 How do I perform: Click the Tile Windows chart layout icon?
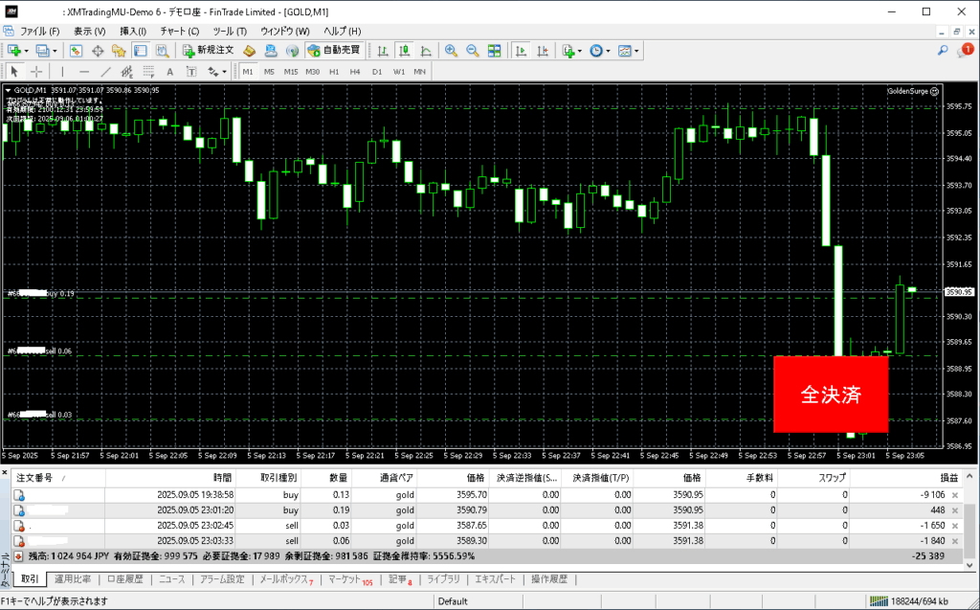(x=494, y=51)
